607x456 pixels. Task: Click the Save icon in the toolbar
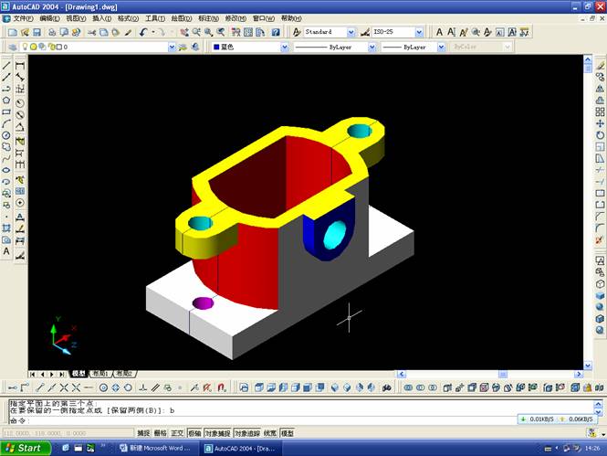(37, 32)
